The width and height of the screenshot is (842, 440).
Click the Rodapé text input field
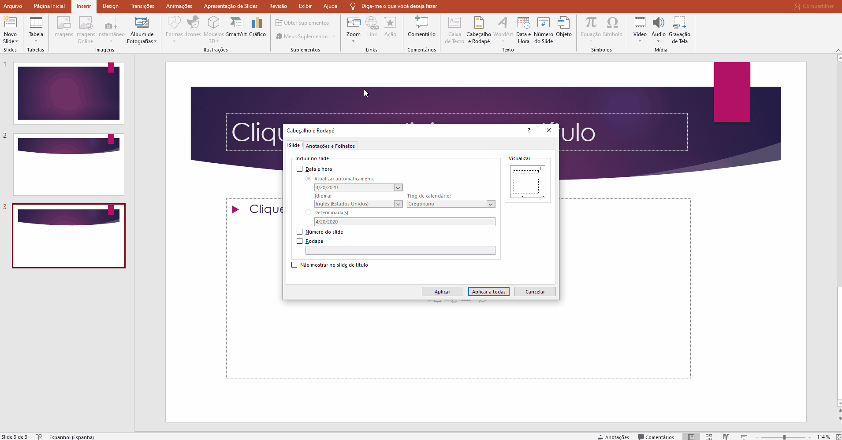coord(400,250)
